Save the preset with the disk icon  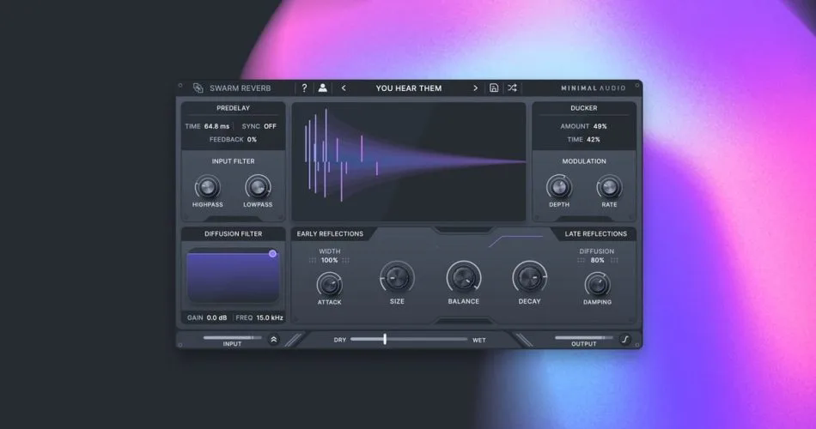click(x=494, y=88)
